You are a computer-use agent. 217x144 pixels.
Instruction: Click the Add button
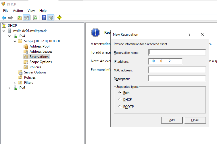click(172, 120)
